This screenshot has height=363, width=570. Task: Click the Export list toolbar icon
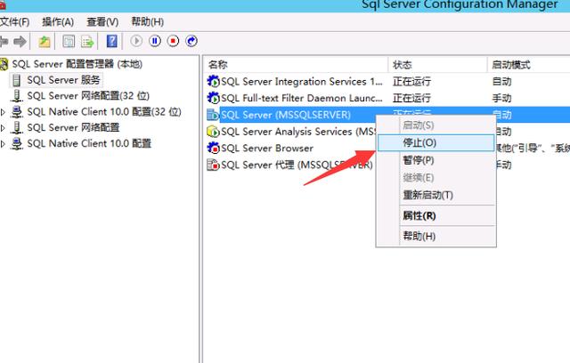click(87, 42)
